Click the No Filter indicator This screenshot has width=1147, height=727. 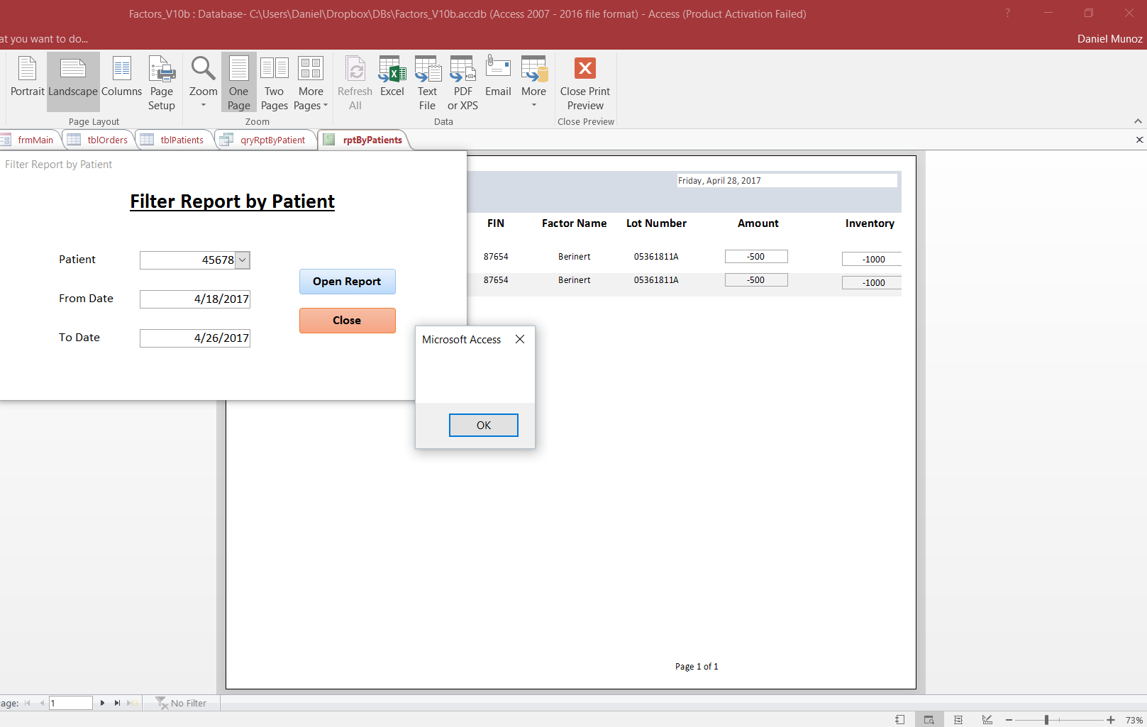[x=182, y=703]
